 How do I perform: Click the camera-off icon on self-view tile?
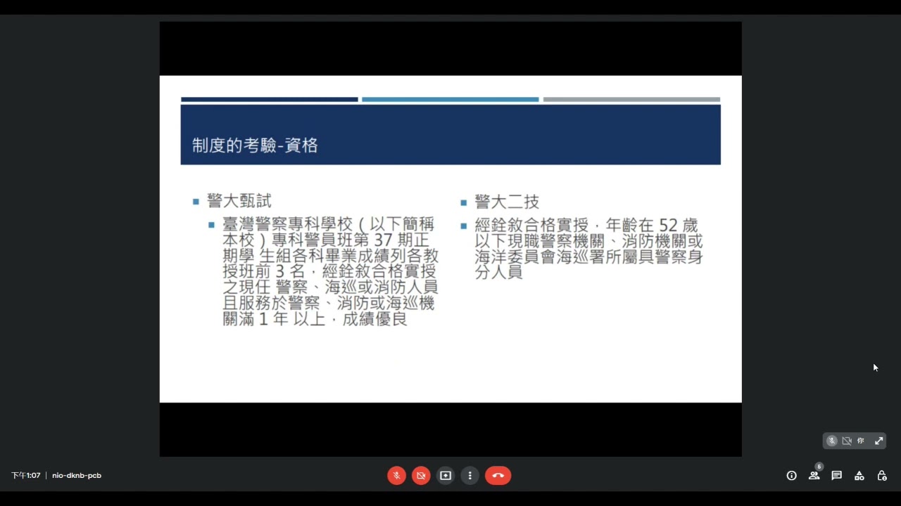click(847, 441)
